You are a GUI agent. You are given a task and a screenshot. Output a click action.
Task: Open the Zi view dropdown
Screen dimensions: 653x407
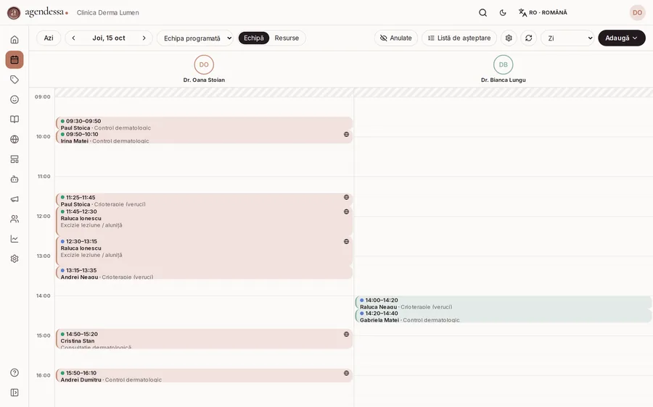(x=567, y=38)
